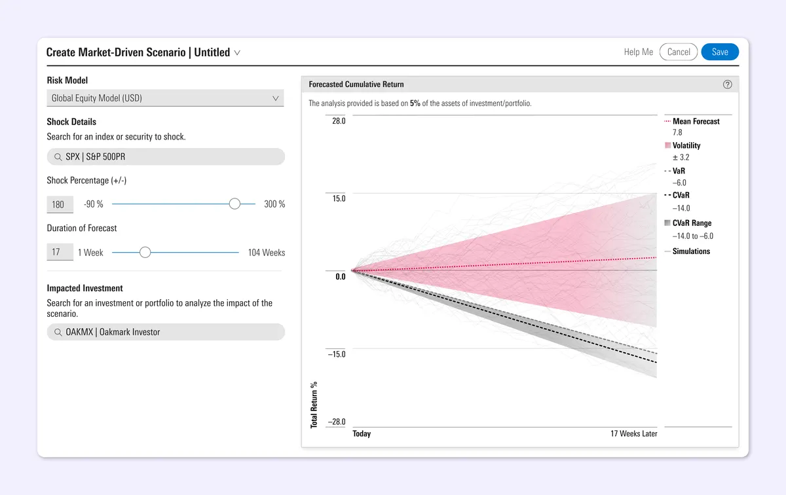This screenshot has width=786, height=495.
Task: Click the 'Risk Model' heading
Action: [67, 81]
